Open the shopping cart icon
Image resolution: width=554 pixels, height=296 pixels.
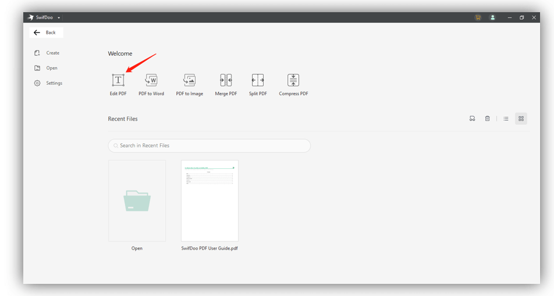point(478,17)
